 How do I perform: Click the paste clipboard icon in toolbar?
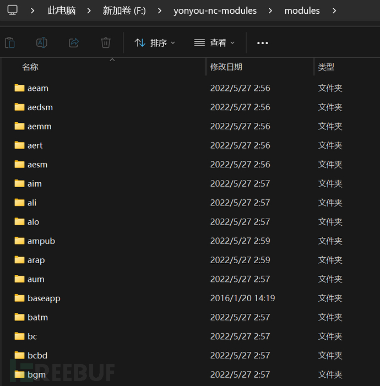coord(9,42)
